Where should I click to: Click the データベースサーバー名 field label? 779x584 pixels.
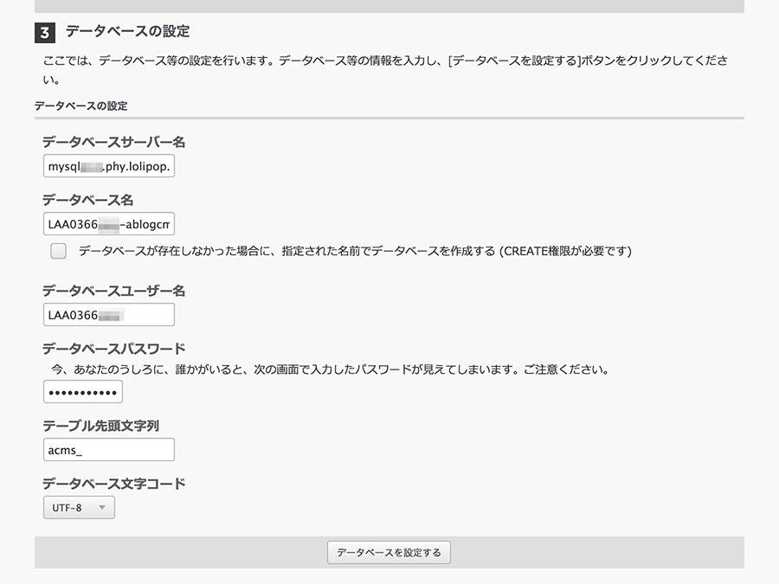click(x=113, y=142)
